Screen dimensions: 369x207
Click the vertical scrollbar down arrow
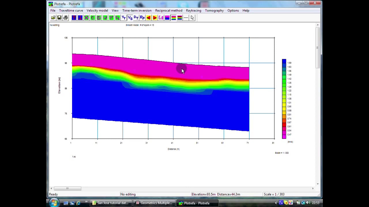[318, 184]
